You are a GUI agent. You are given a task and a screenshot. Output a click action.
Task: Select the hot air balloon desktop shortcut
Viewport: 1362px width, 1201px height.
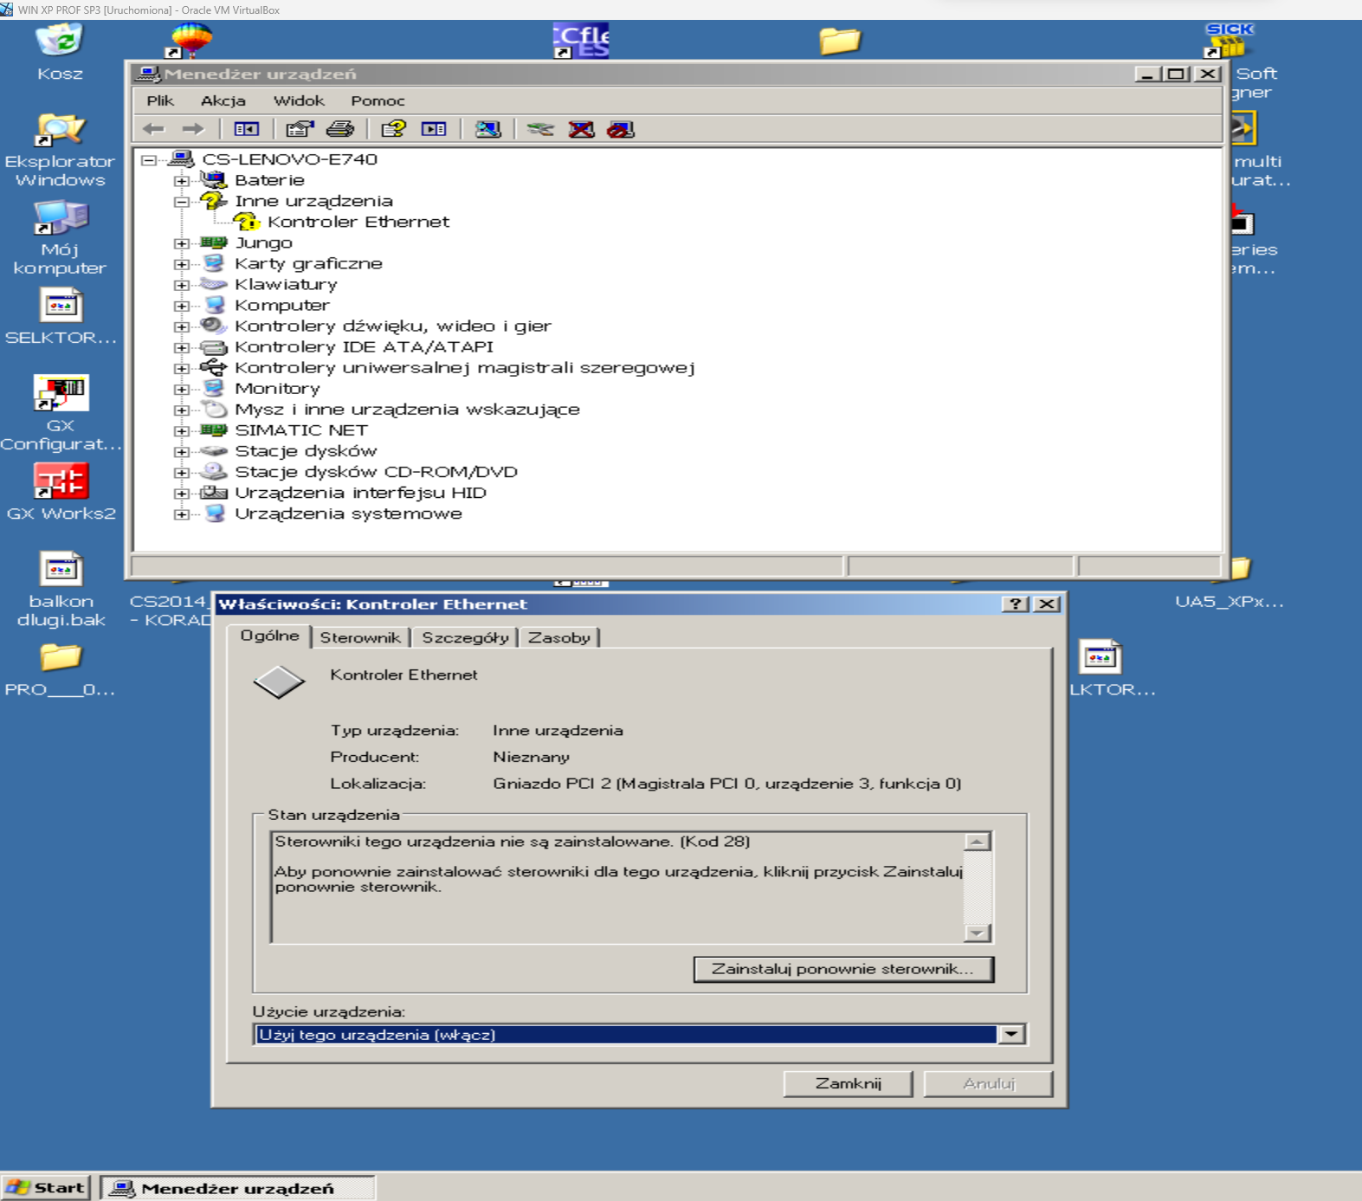(x=190, y=40)
